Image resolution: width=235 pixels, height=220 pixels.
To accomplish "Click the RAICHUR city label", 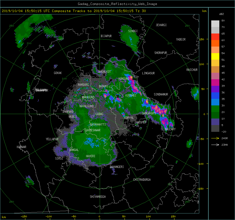I will (192, 70).
